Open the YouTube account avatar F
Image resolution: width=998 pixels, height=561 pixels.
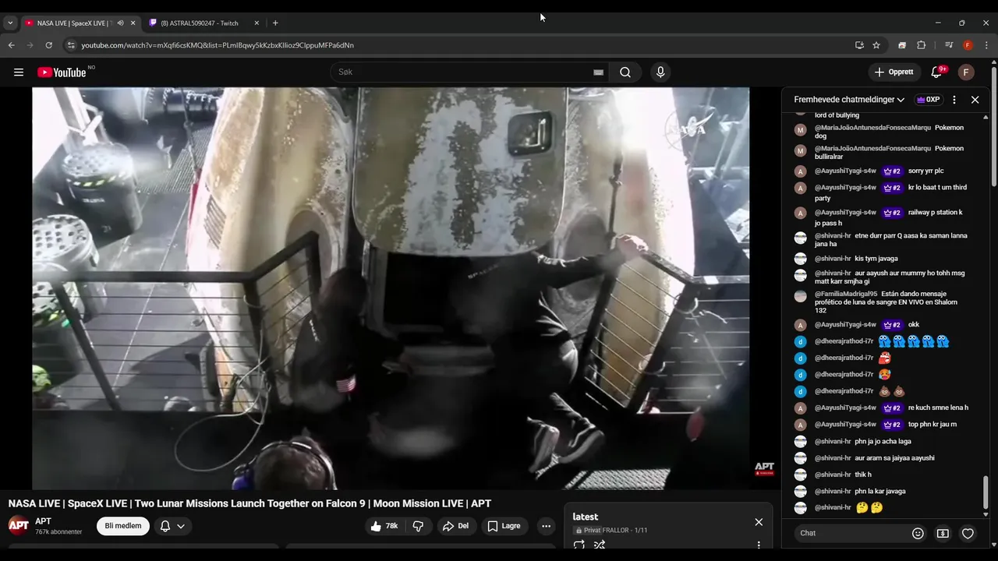click(x=966, y=72)
